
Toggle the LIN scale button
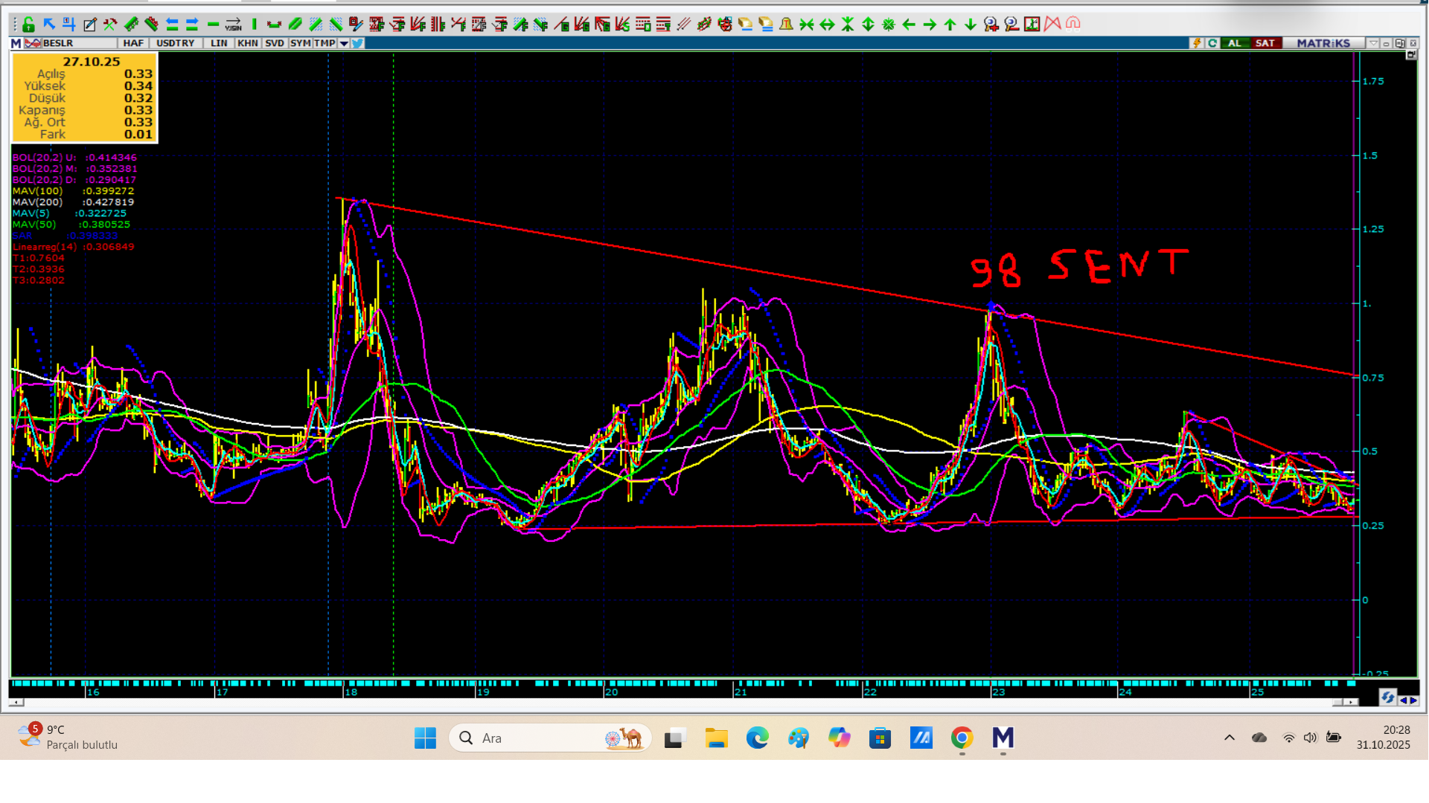coord(219,43)
